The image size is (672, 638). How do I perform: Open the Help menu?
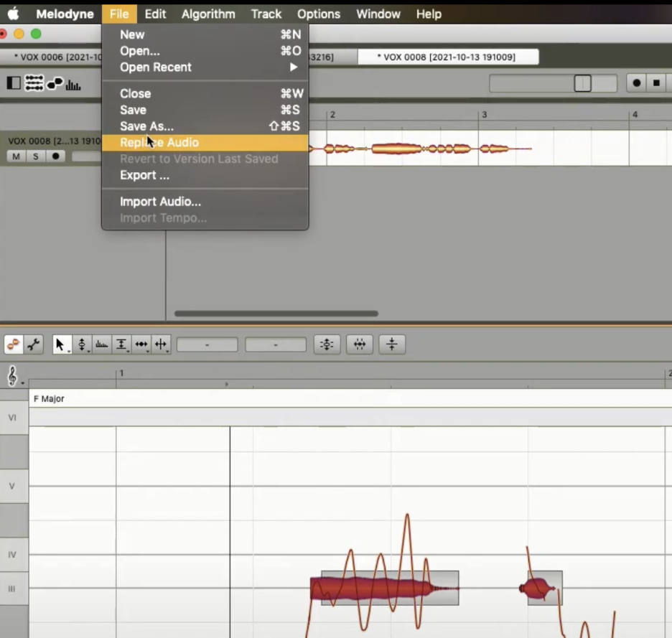click(x=429, y=14)
